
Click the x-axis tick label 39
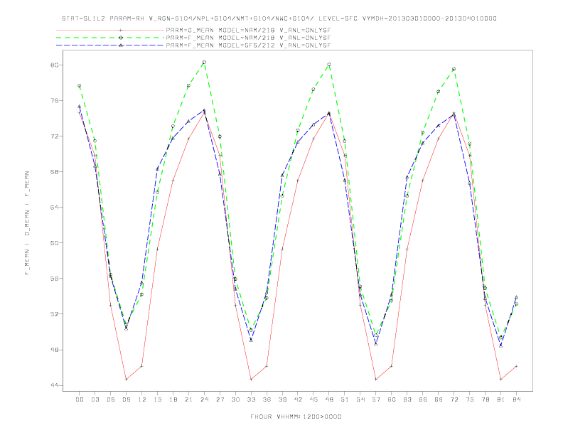click(282, 399)
